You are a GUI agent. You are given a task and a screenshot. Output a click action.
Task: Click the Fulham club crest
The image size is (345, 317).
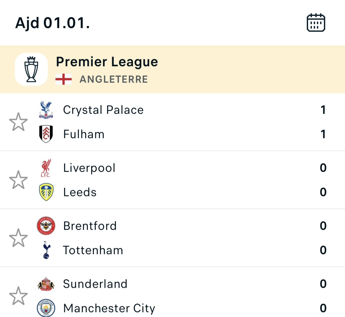click(46, 134)
